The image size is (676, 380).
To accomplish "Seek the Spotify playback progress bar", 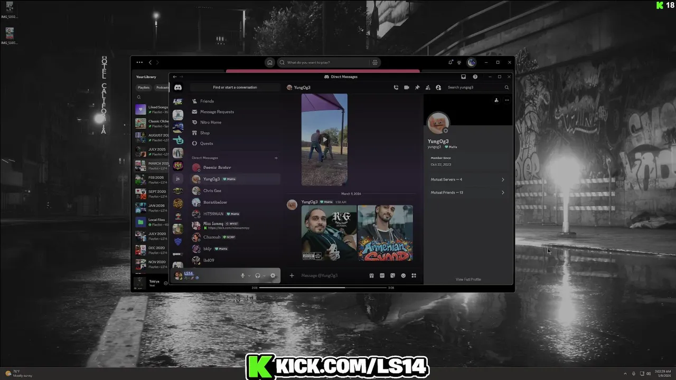I will point(323,288).
